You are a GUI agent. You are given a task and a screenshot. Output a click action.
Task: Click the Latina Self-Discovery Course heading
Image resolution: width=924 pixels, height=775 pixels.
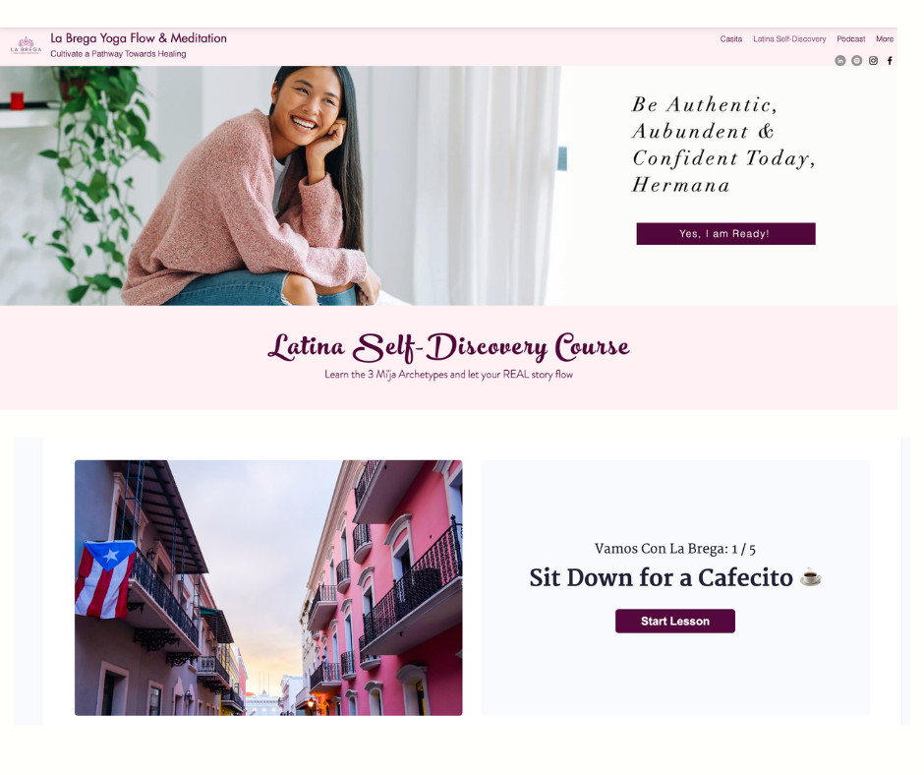click(x=448, y=347)
